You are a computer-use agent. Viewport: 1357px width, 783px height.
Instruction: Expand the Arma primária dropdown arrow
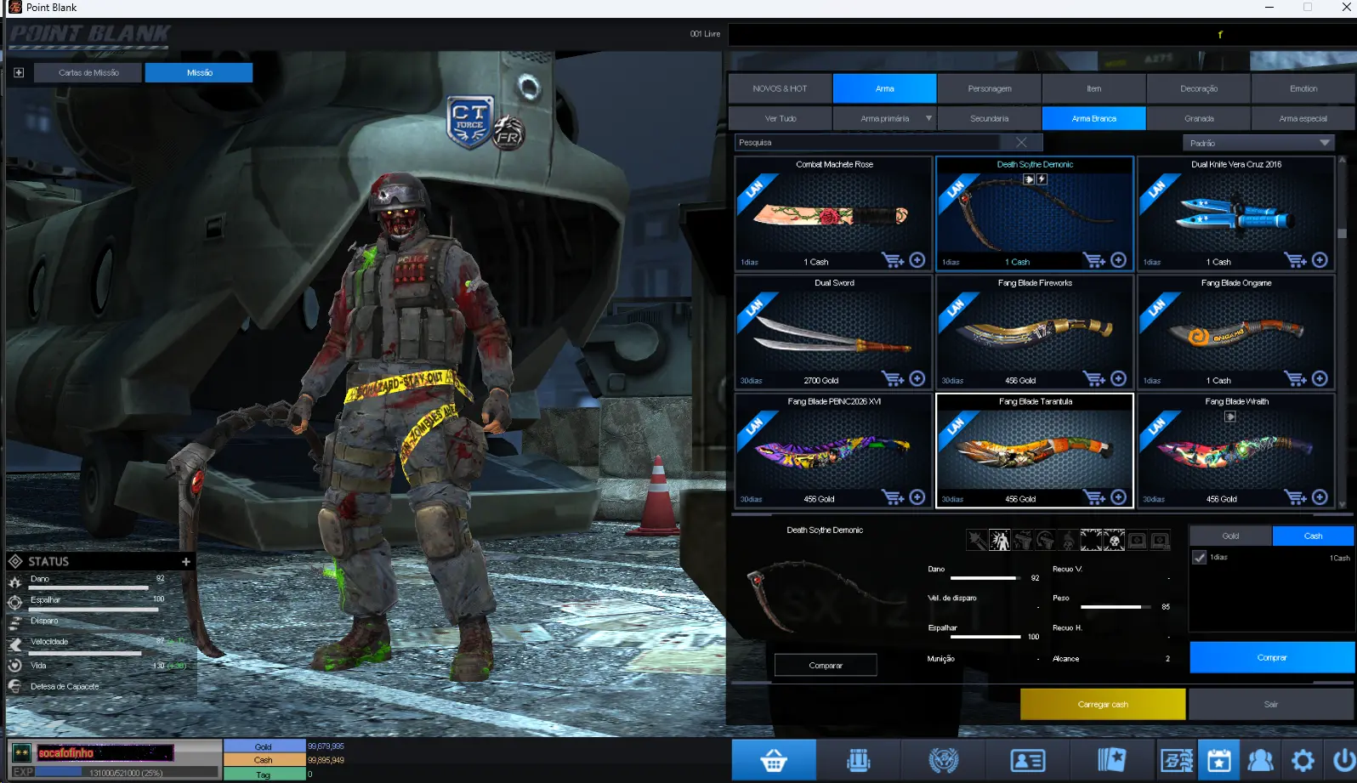pos(928,118)
